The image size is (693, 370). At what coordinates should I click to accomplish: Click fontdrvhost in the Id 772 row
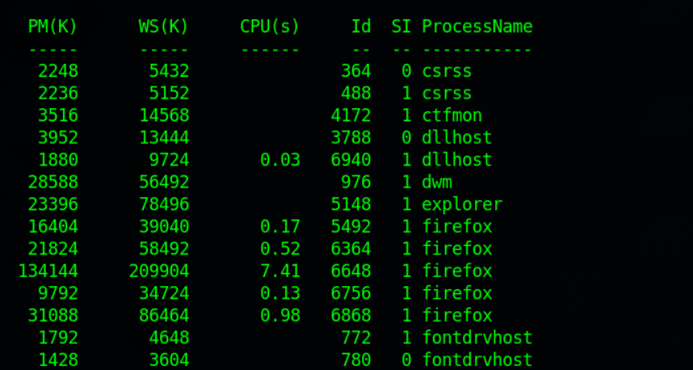click(477, 338)
